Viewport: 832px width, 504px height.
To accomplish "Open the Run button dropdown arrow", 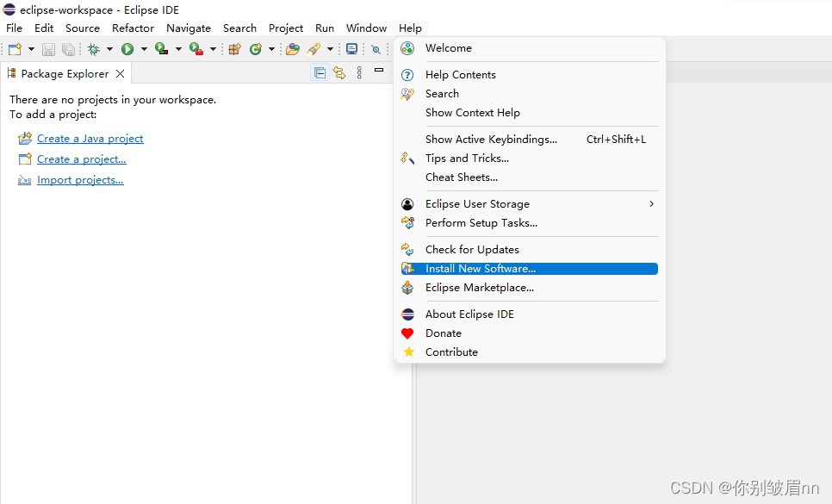I will (x=142, y=49).
